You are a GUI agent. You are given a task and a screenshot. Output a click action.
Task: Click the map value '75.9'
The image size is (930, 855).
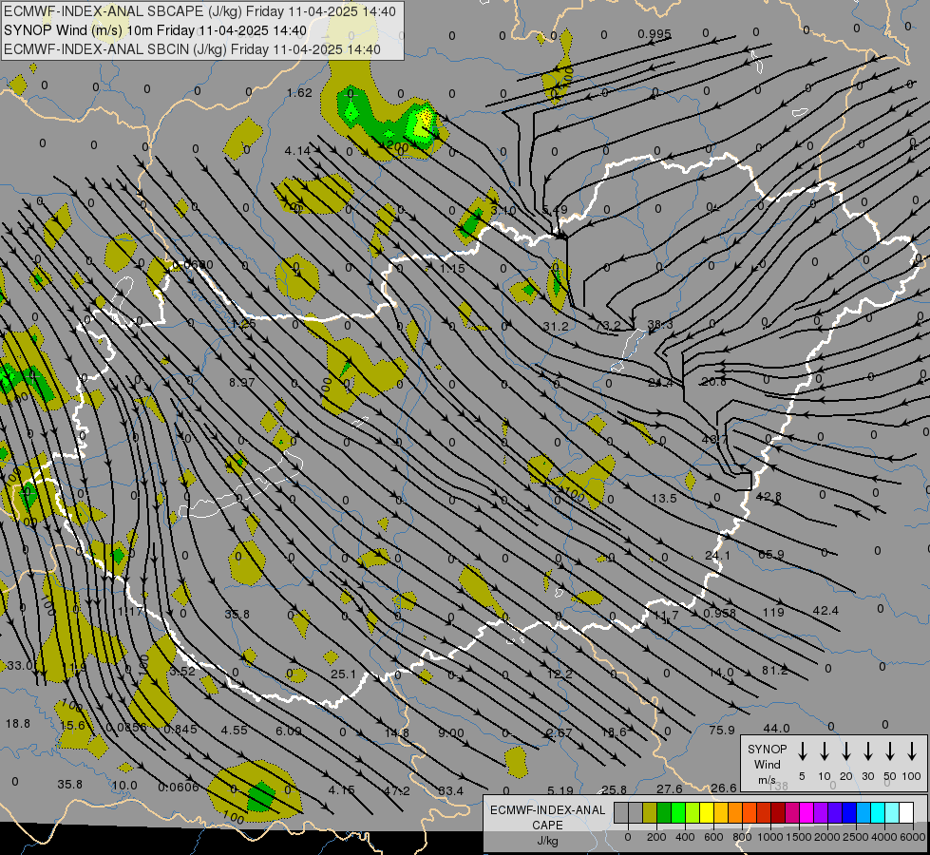click(721, 731)
